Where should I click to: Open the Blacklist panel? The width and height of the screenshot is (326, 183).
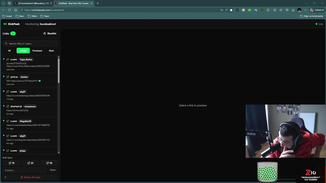click(x=50, y=33)
